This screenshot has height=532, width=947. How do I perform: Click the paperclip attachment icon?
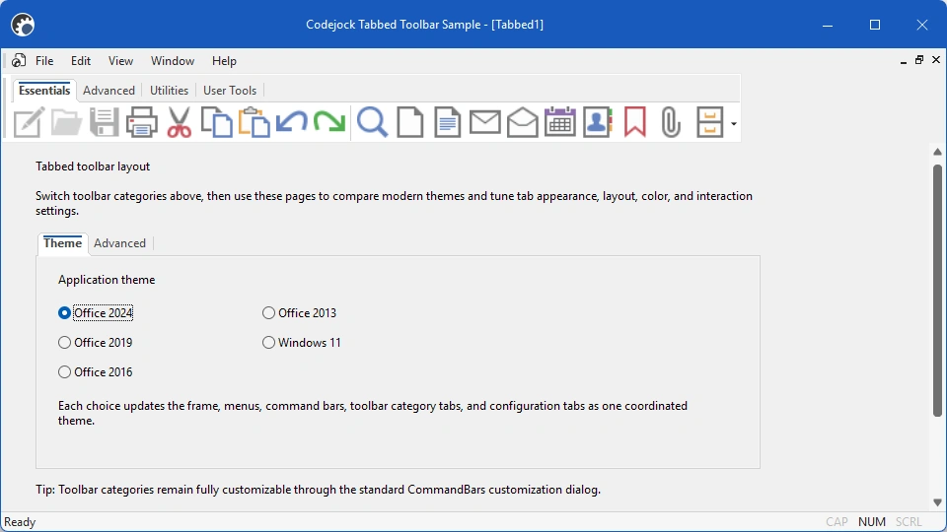[x=671, y=122]
